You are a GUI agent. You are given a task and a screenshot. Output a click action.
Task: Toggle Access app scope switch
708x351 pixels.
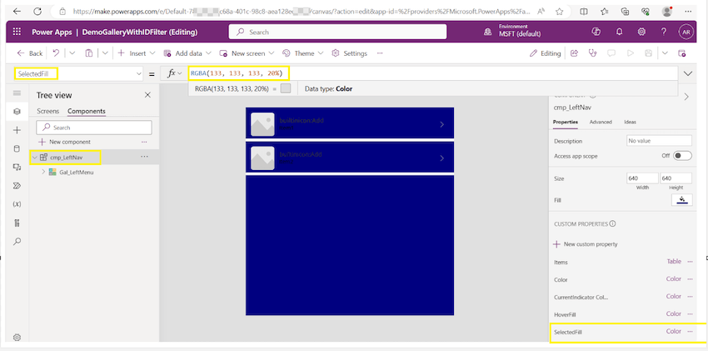(682, 155)
